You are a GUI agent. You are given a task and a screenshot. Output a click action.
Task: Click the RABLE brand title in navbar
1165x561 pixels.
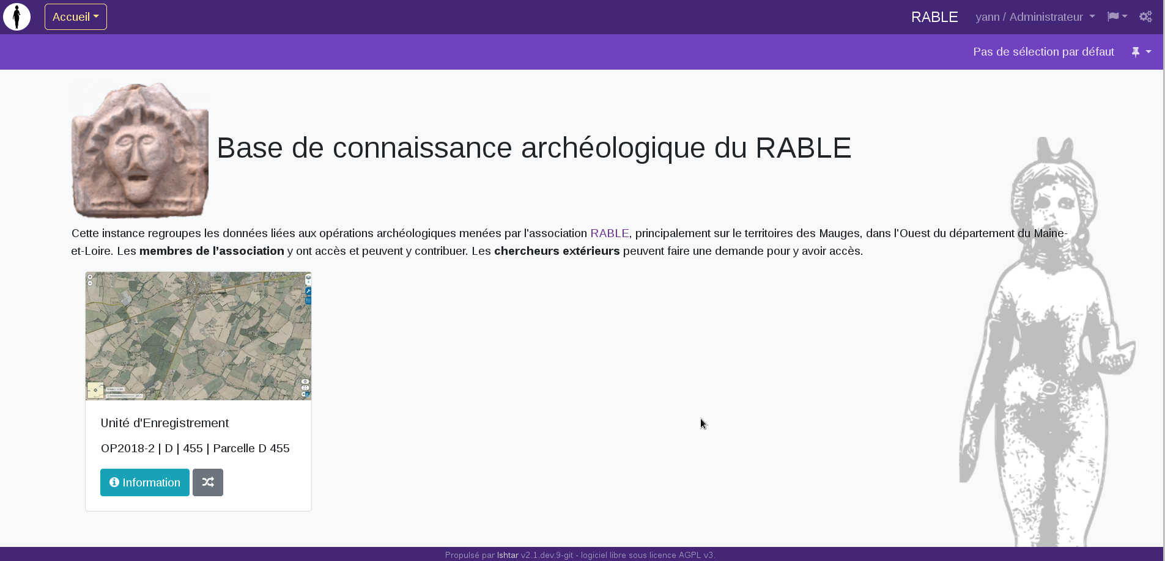click(934, 17)
